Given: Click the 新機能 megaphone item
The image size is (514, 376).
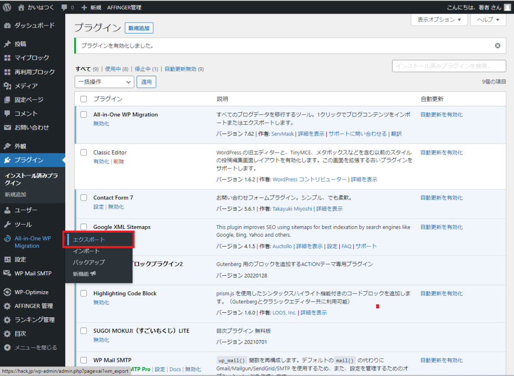Looking at the screenshot, I should (84, 274).
